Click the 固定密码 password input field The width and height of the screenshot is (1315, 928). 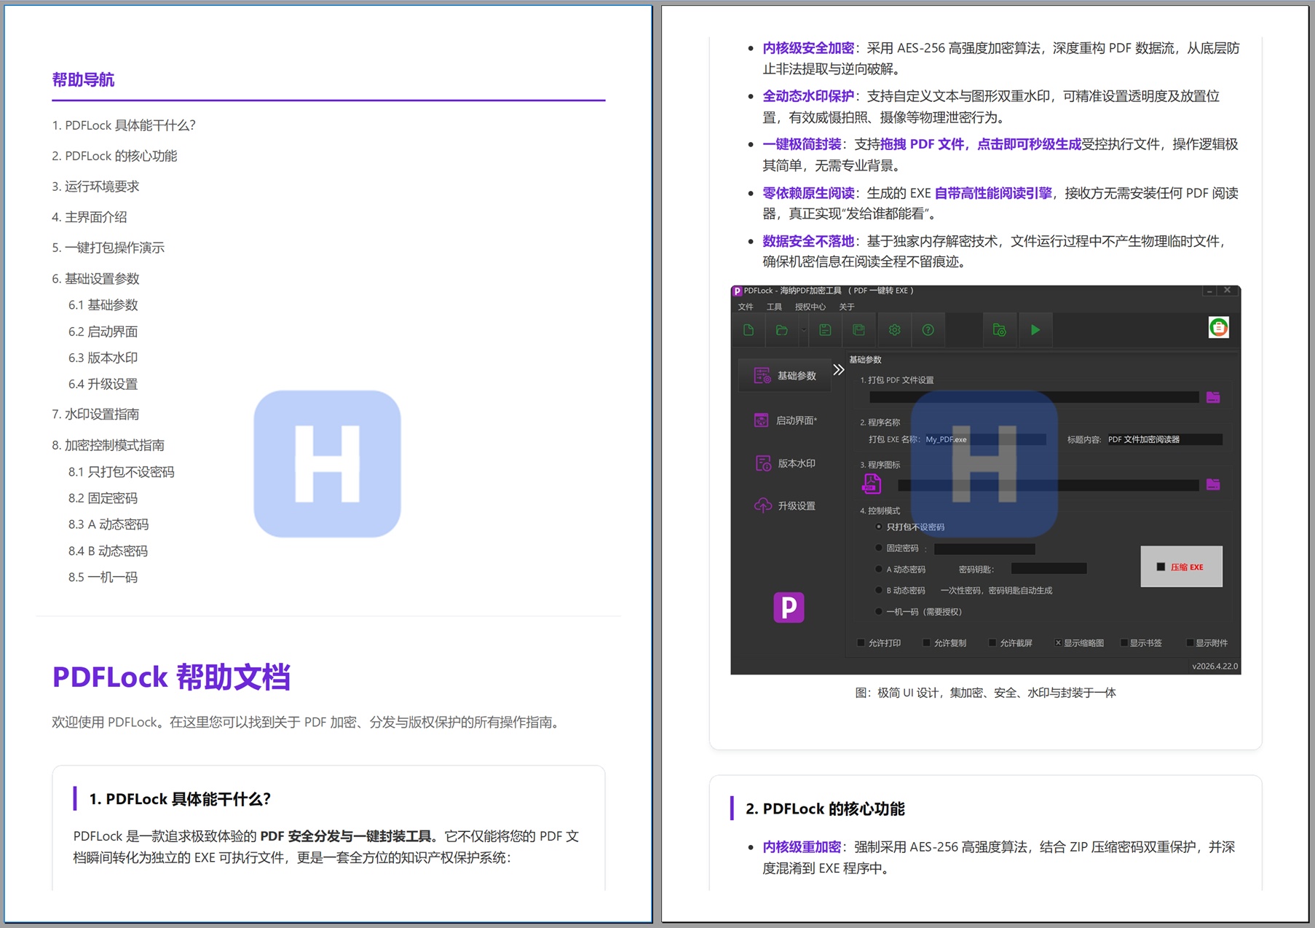click(984, 548)
